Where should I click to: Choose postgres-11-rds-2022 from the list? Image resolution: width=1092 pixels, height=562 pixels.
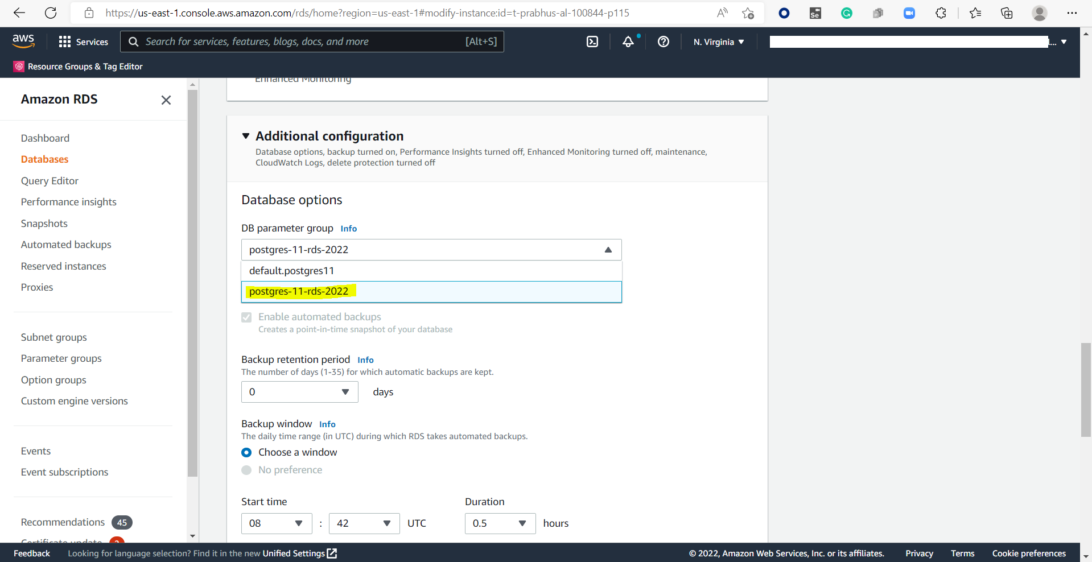[x=431, y=291]
